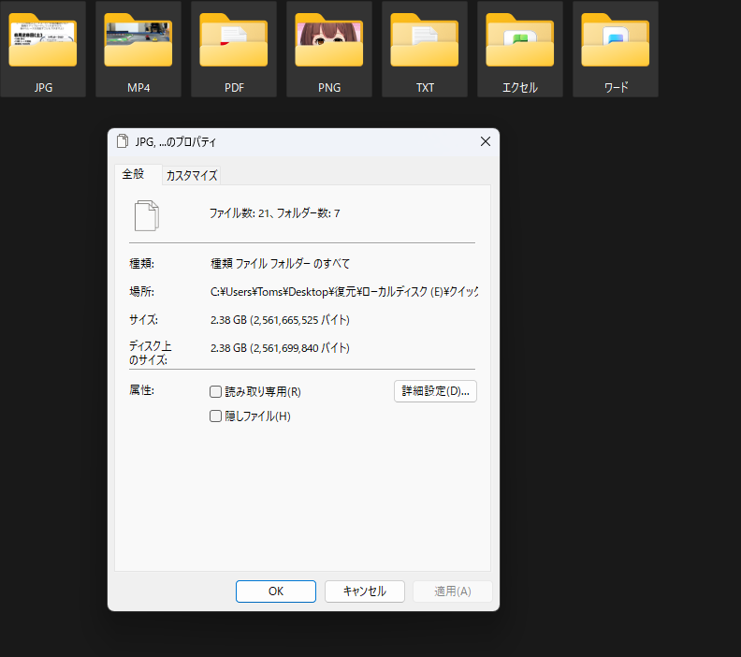Click the multi-file icon in properties dialog
Viewport: 741px width, 657px height.
[x=147, y=214]
